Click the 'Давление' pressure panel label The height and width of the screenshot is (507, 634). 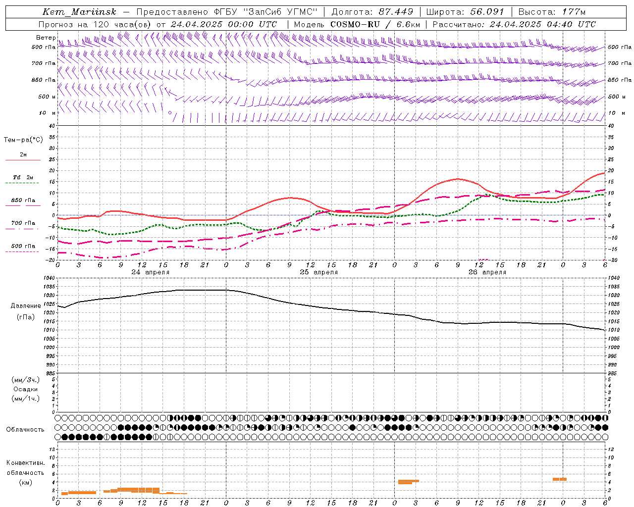coord(26,306)
